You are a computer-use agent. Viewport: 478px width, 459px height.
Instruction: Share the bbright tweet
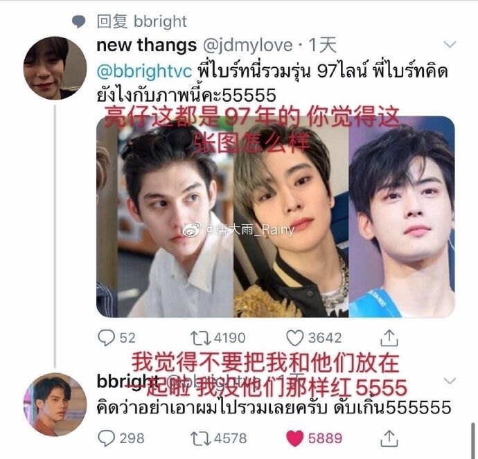coord(389,438)
